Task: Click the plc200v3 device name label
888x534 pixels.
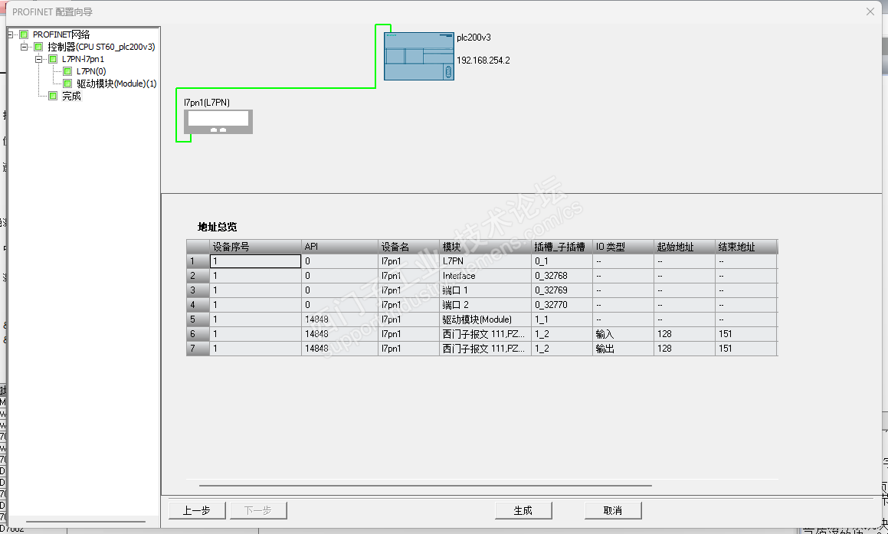Action: 473,38
